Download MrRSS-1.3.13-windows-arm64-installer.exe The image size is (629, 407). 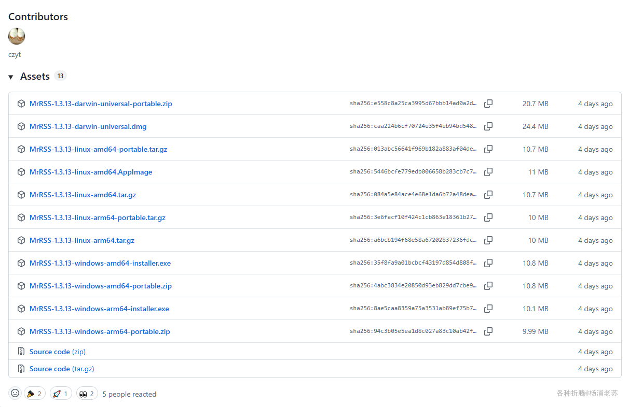click(x=99, y=309)
